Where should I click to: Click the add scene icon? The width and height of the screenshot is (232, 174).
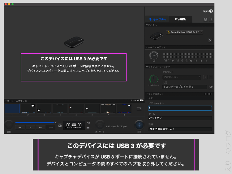[x=139, y=109]
